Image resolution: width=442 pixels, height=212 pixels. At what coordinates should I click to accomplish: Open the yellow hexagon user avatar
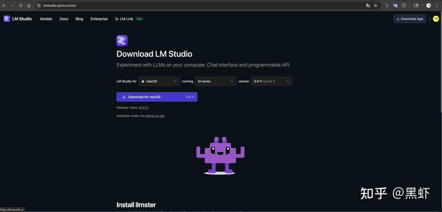(x=436, y=19)
